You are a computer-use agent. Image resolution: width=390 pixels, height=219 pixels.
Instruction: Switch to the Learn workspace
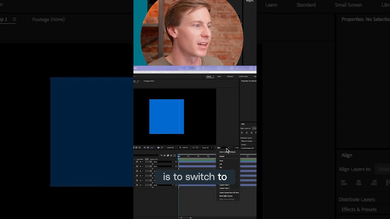click(219, 76)
